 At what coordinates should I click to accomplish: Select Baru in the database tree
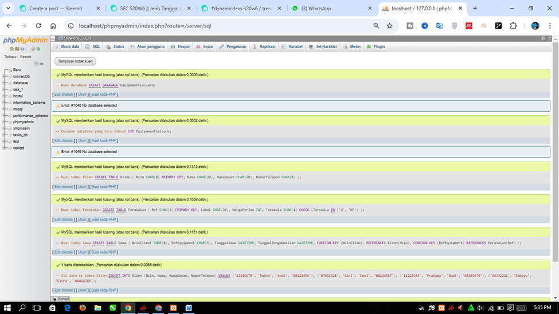pos(17,70)
